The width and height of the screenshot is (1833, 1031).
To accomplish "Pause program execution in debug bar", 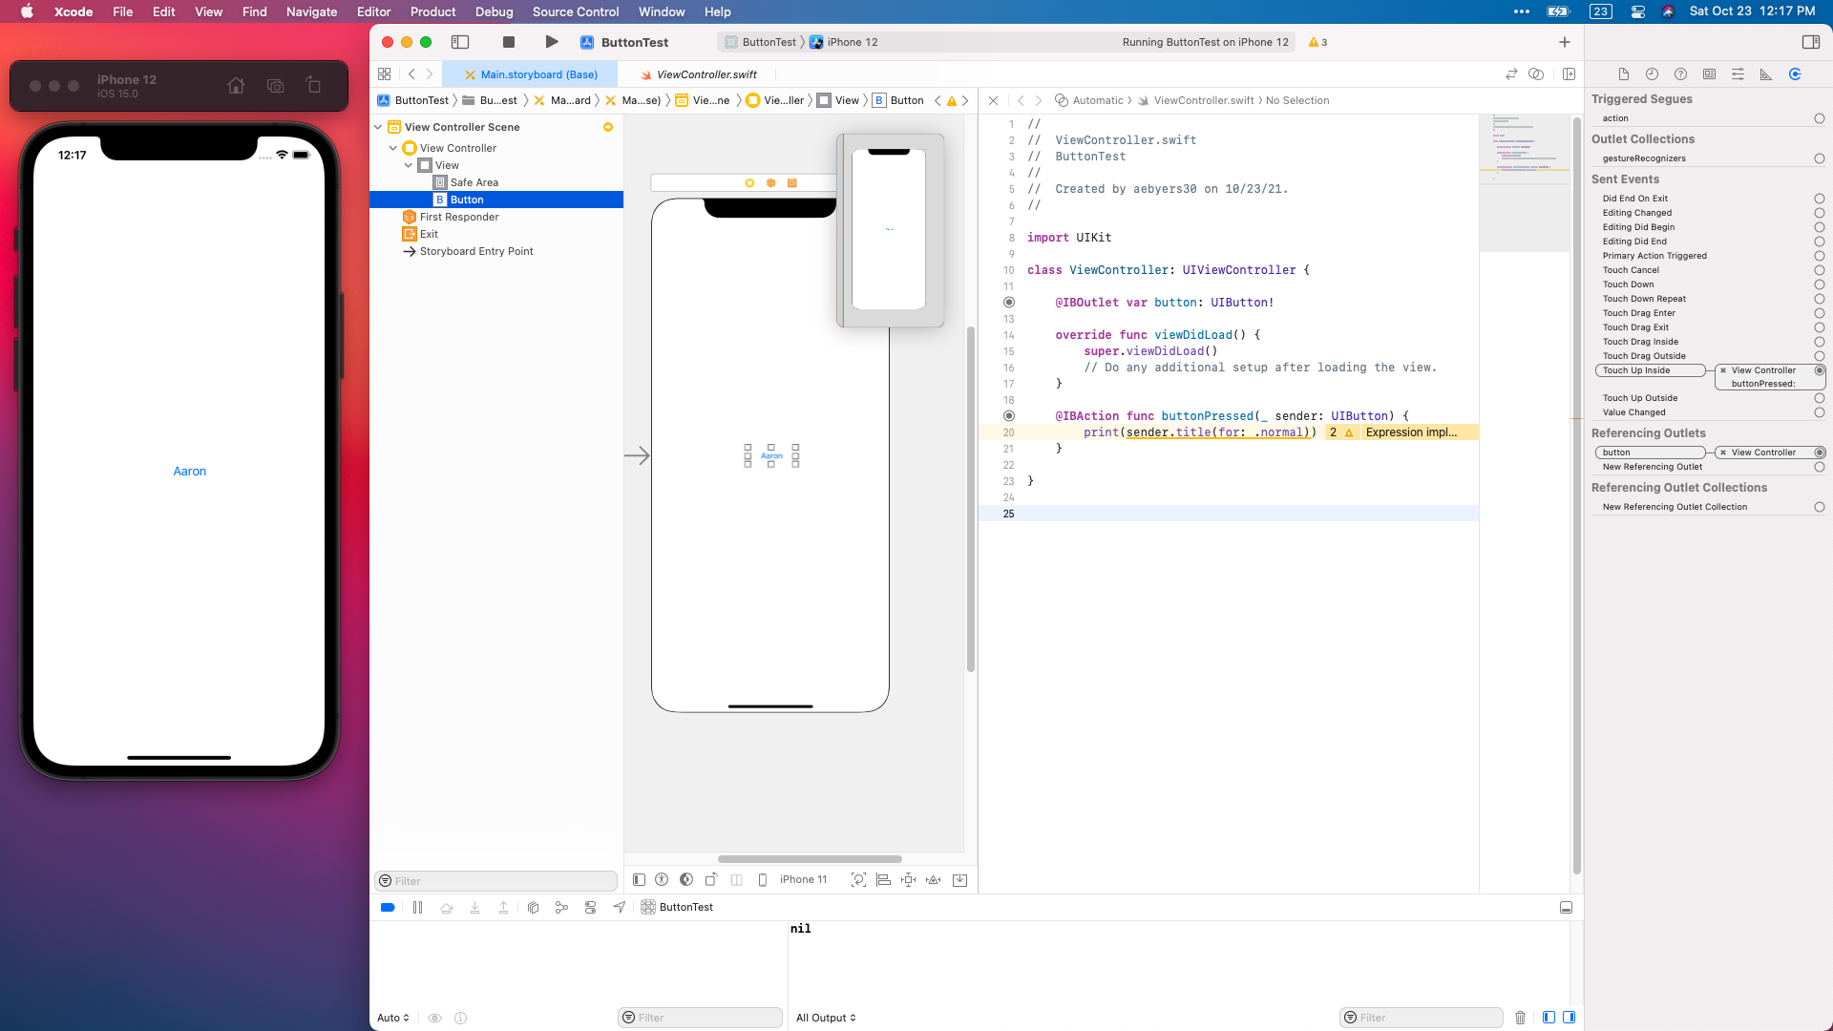I will (417, 908).
